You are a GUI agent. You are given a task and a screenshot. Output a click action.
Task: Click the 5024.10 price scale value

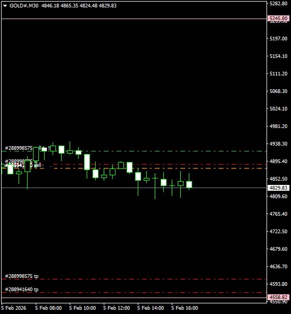pos(278,108)
